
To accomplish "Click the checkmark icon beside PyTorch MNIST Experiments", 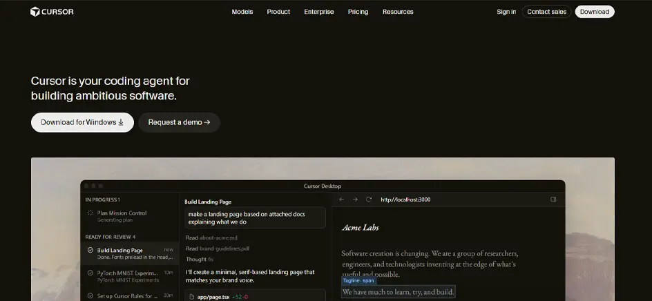I will (90, 273).
